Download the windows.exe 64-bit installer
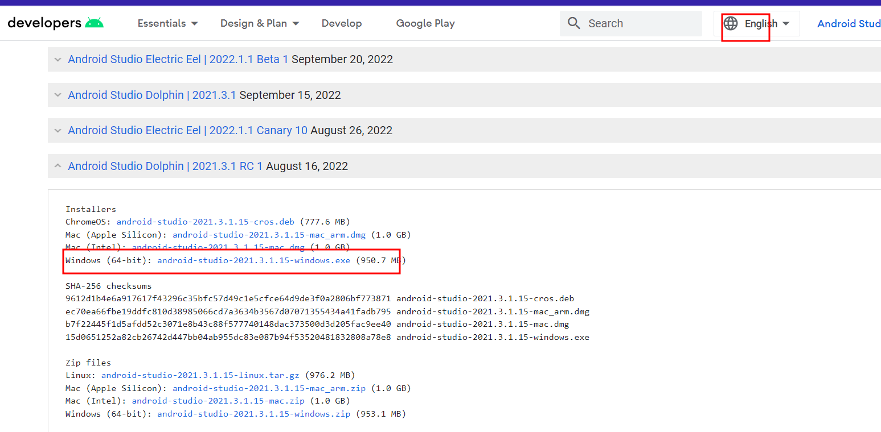 tap(253, 260)
